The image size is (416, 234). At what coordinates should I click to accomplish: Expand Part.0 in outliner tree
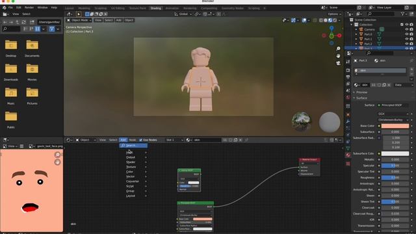click(356, 34)
